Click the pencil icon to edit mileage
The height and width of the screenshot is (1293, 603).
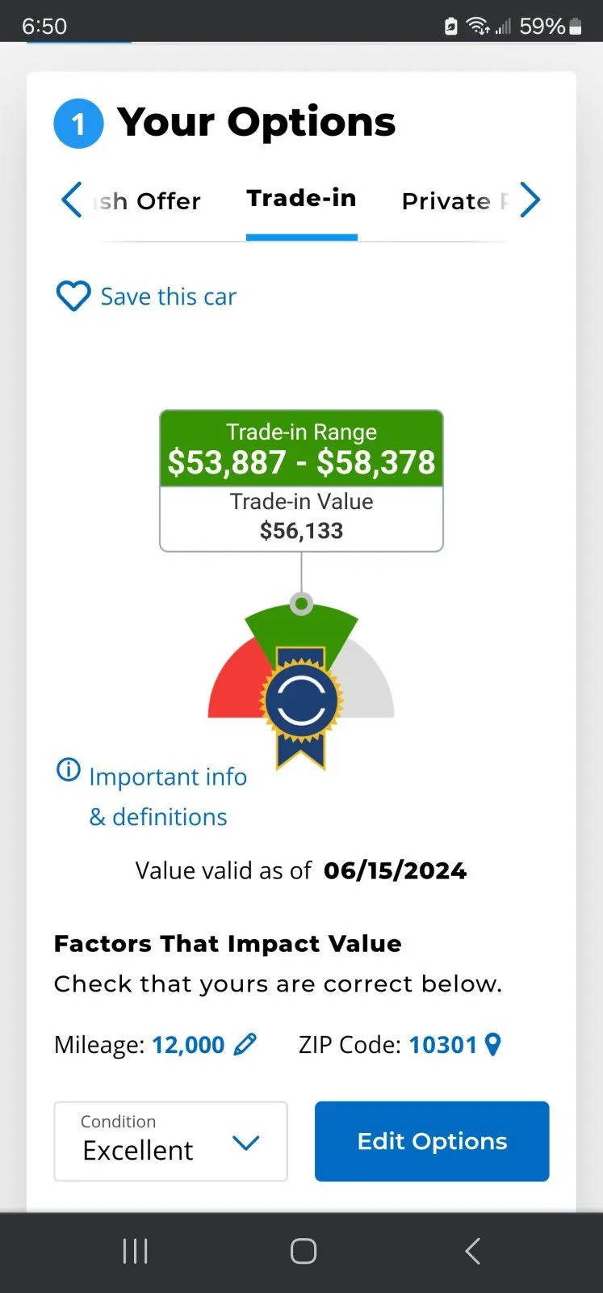point(245,1044)
